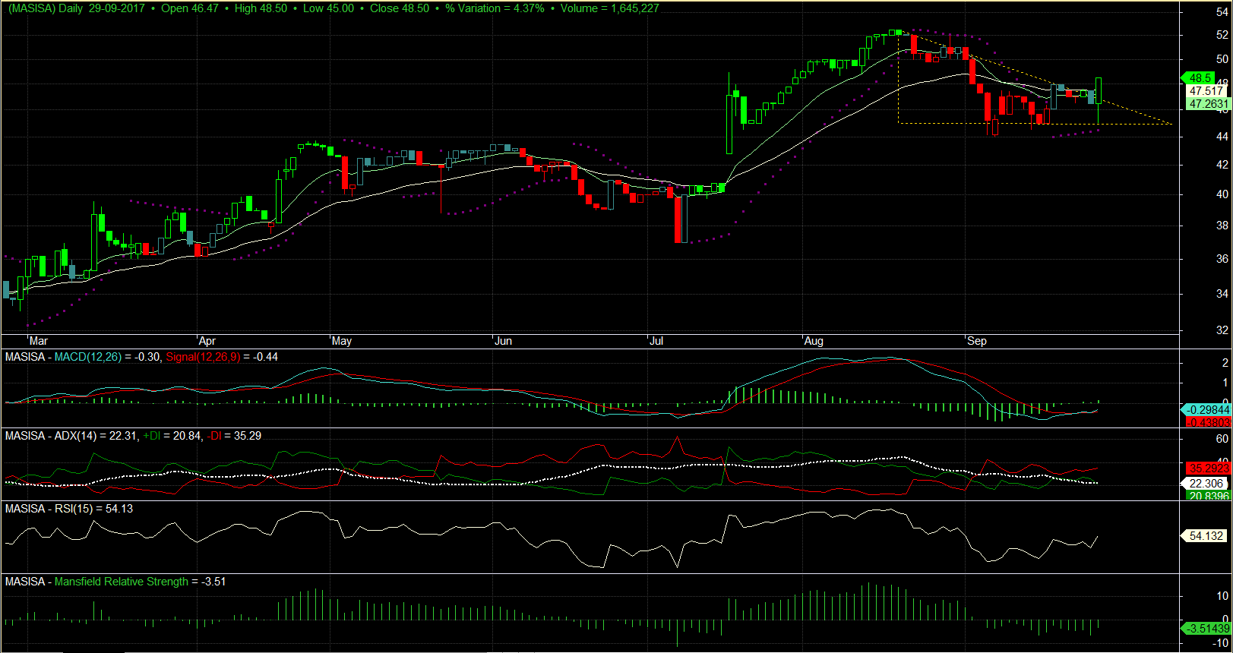Click the white 22.306 ADX value tag
Screen dimensions: 1233x653
coord(1206,484)
